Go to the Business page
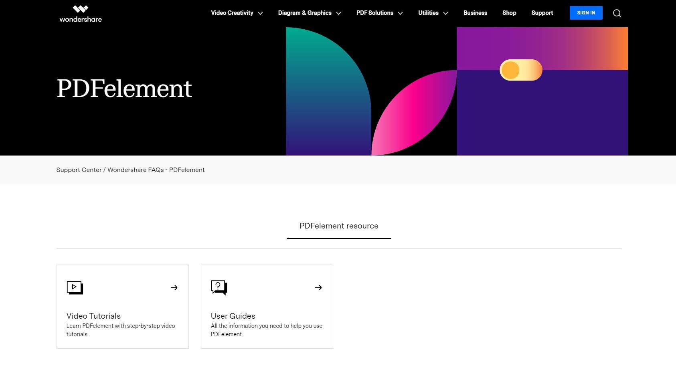676x380 pixels. tap(475, 13)
